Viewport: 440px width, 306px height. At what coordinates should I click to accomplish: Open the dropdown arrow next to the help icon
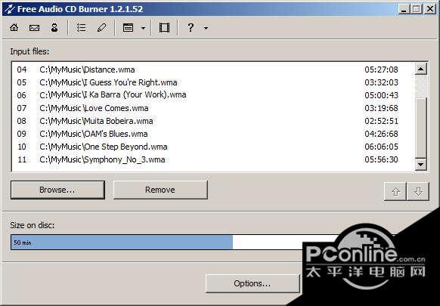[206, 28]
